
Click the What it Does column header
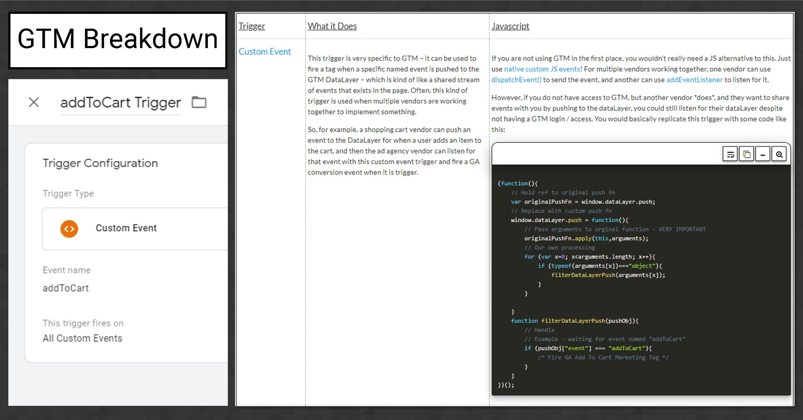coord(332,26)
